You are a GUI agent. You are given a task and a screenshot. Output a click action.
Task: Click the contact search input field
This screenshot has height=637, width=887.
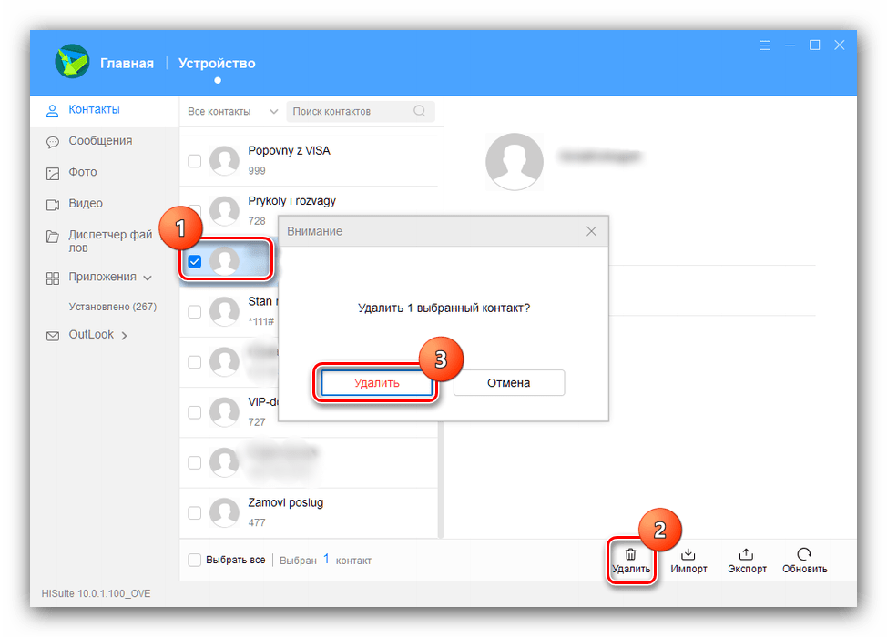pos(351,111)
